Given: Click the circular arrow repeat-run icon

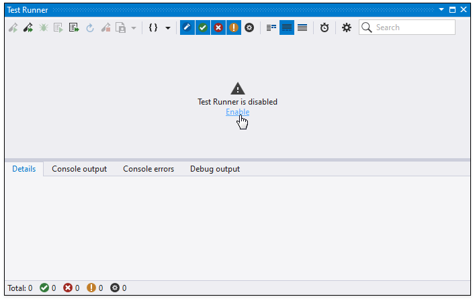Looking at the screenshot, I should 90,28.
